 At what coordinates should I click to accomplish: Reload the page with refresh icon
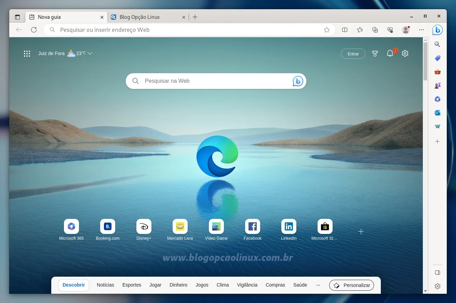pyautogui.click(x=34, y=30)
